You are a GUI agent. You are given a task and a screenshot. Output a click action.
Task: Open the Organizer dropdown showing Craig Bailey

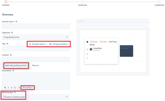coord(36,37)
